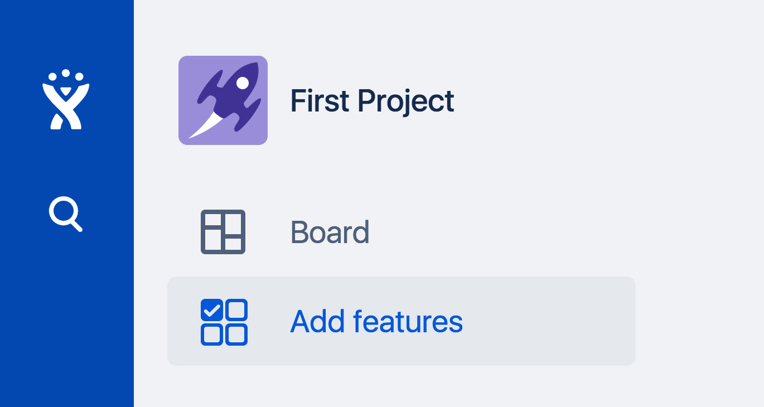764x407 pixels.
Task: Click the bottom-right square of Add features icon
Action: point(236,335)
